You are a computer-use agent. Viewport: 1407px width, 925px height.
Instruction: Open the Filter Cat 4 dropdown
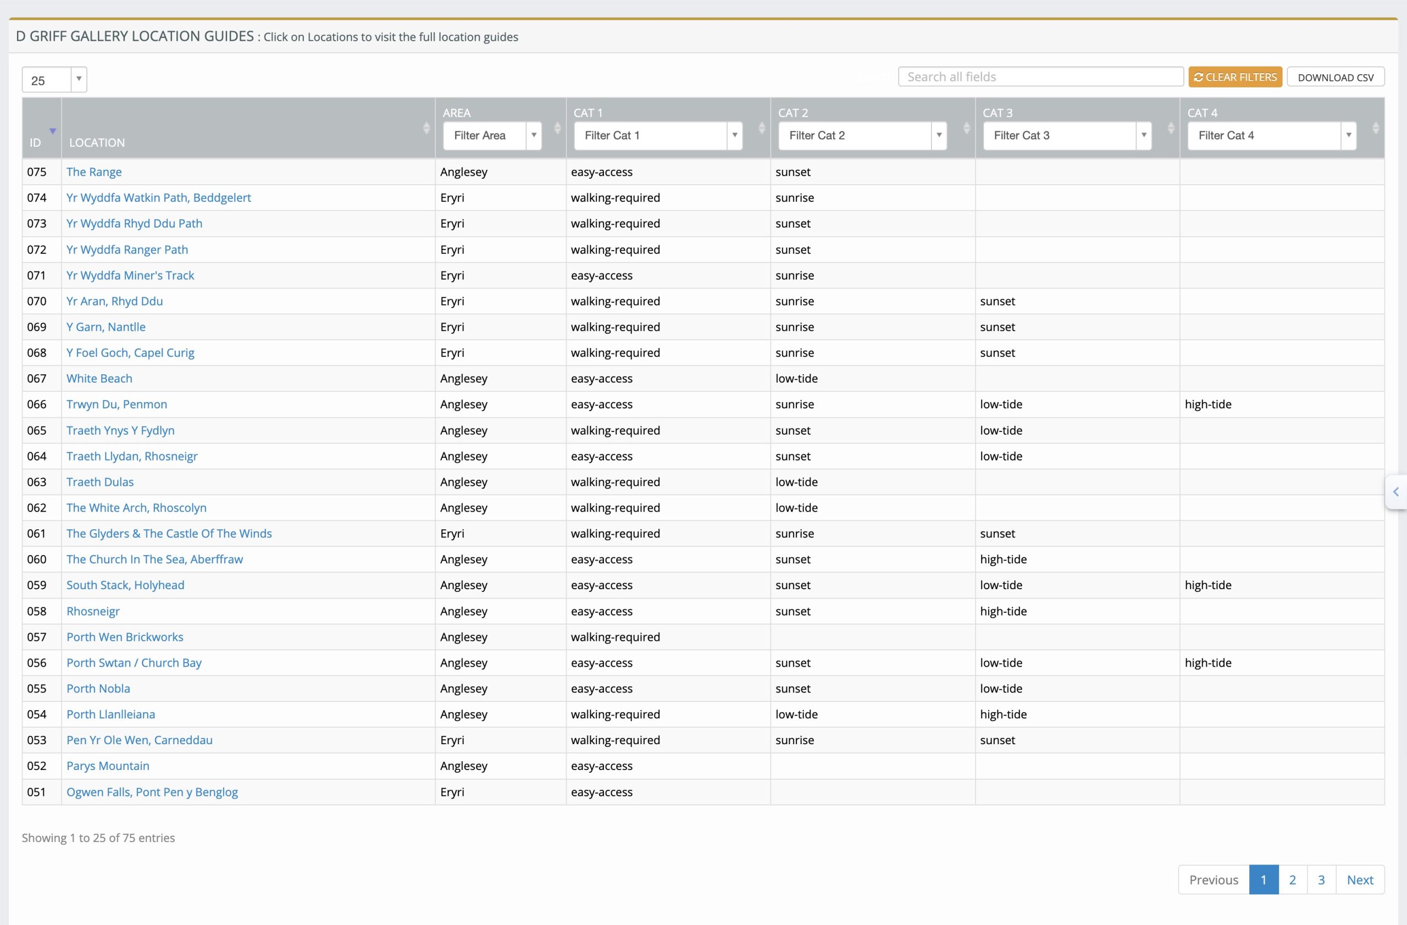[1271, 136]
